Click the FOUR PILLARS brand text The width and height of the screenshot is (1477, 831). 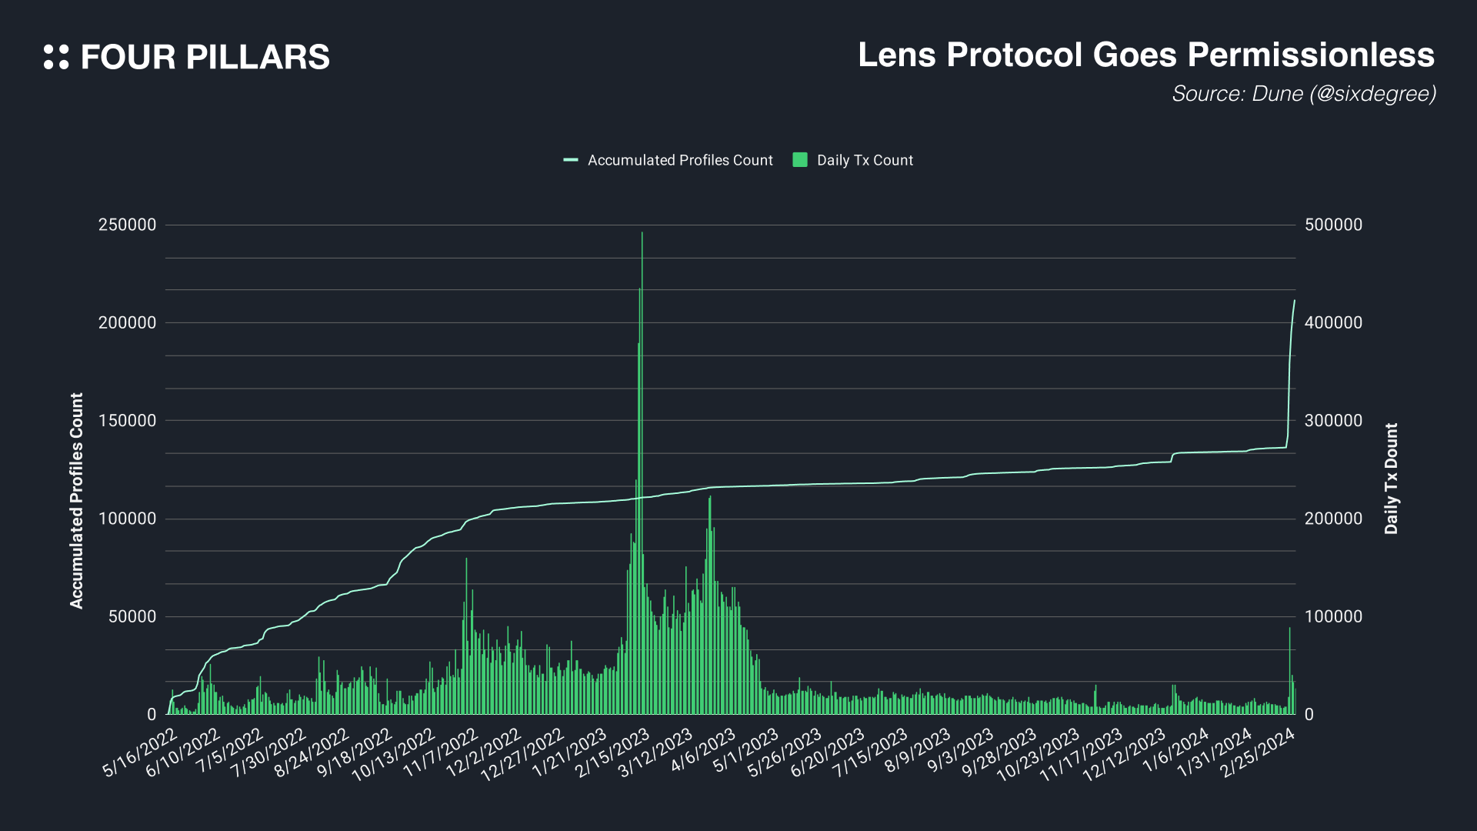(205, 58)
